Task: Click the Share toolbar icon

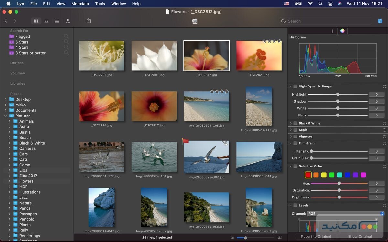Action: tap(89, 21)
